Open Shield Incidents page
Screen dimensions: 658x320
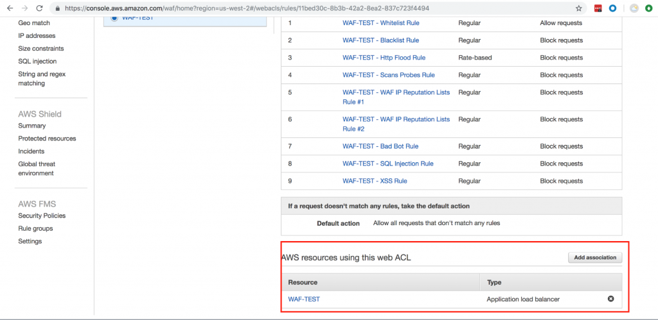coord(31,151)
